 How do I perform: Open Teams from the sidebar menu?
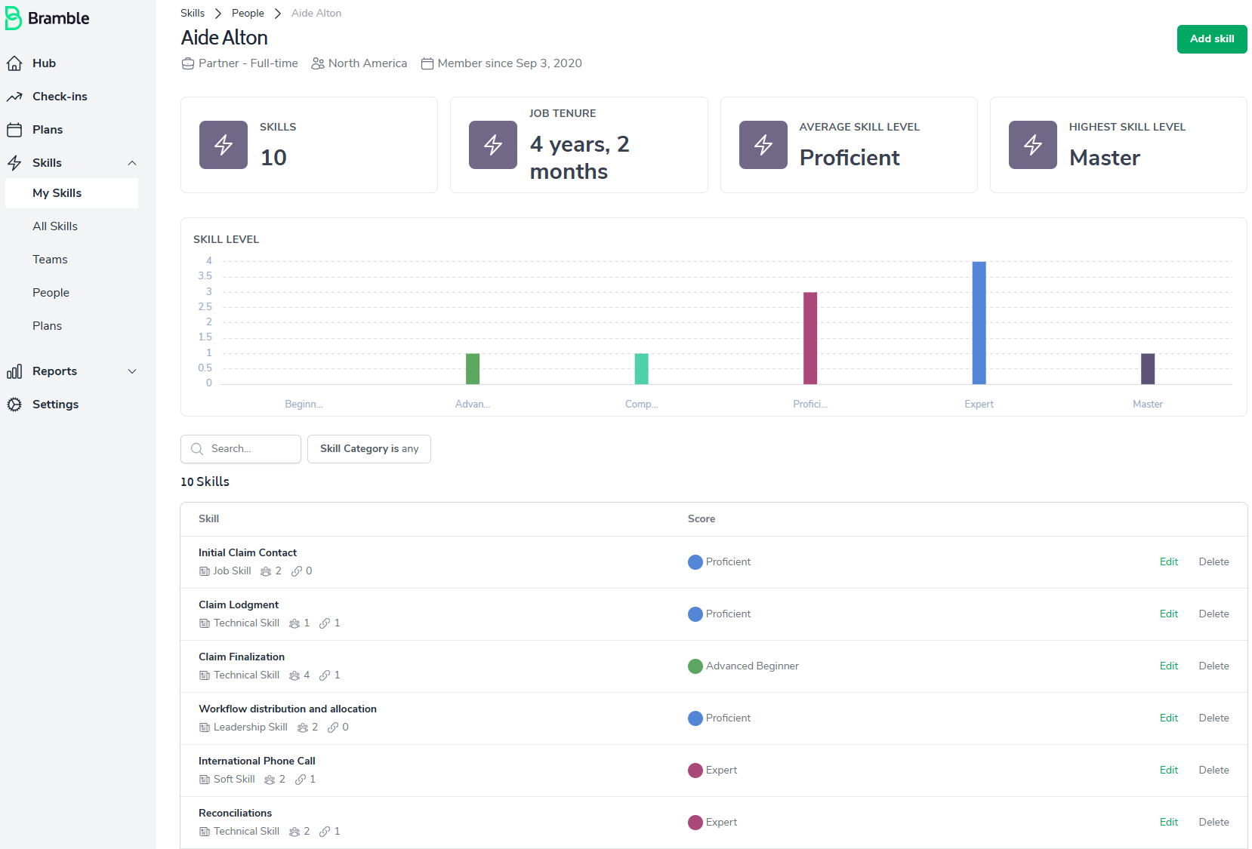click(x=50, y=260)
